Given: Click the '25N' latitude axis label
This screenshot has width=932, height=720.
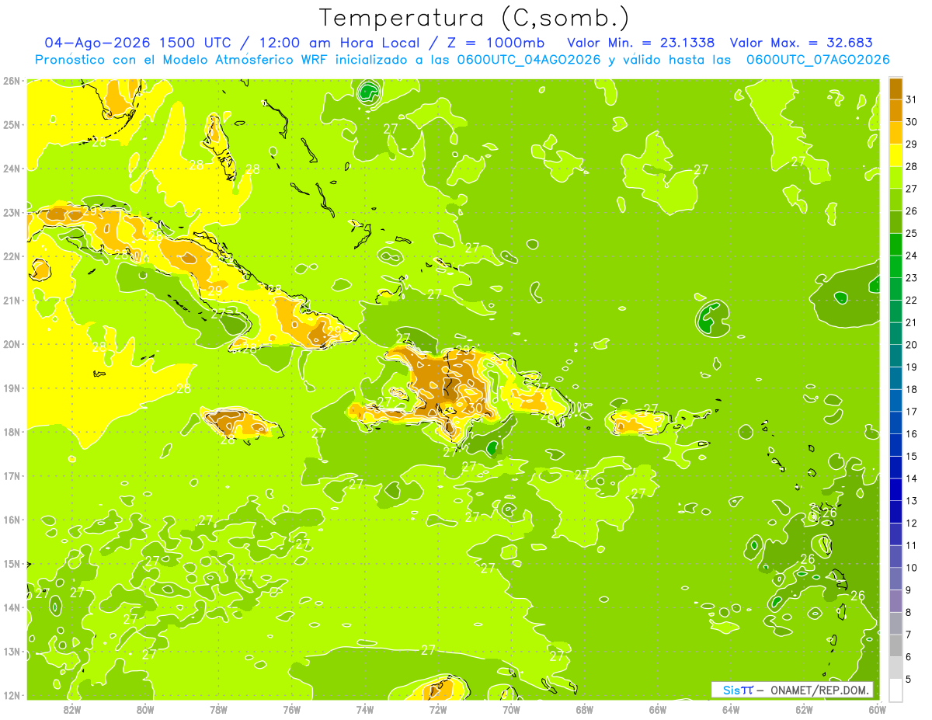Looking at the screenshot, I should tap(11, 124).
